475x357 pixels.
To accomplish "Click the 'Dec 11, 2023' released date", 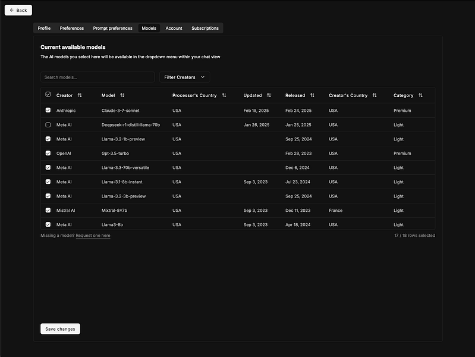I will pos(298,210).
